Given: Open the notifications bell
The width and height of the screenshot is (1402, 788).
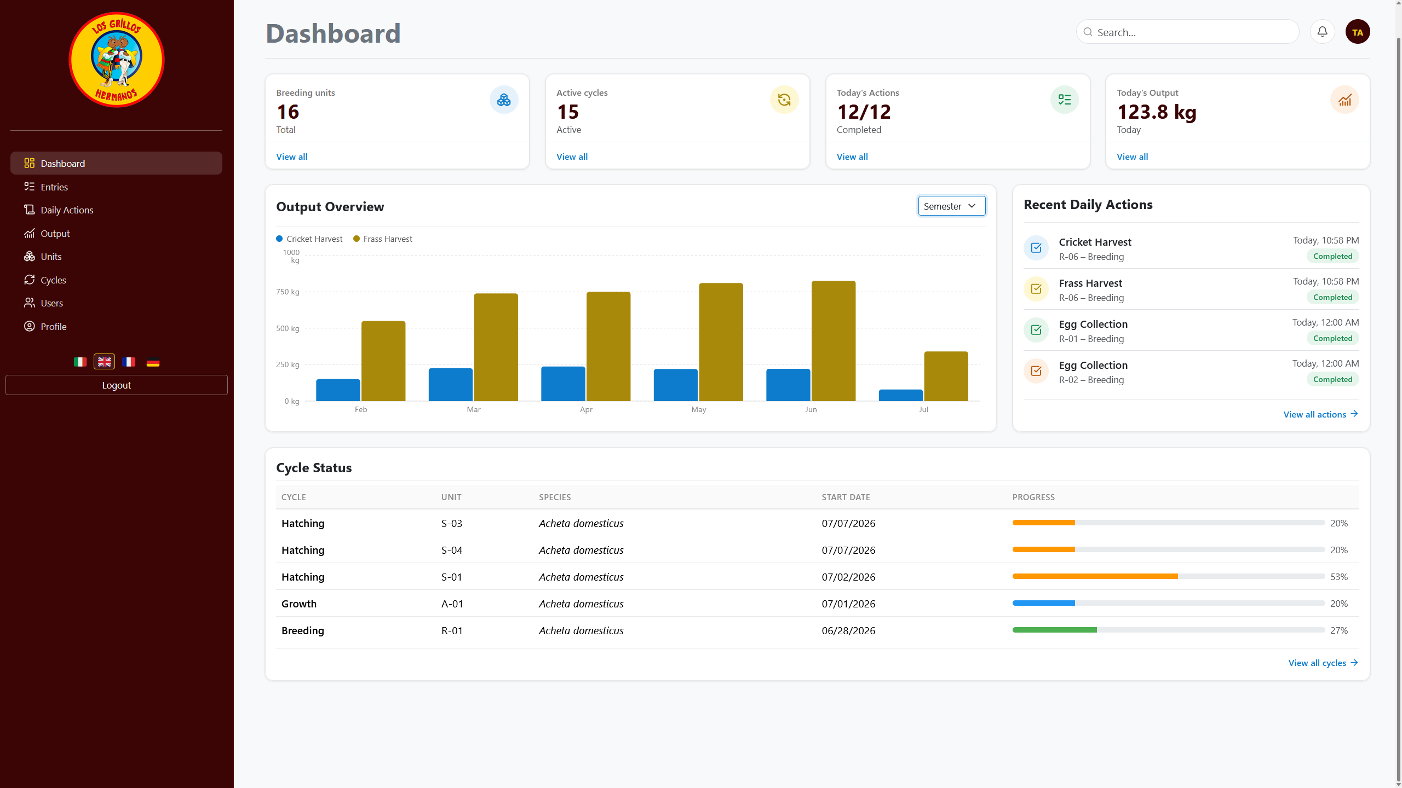Looking at the screenshot, I should (1322, 32).
